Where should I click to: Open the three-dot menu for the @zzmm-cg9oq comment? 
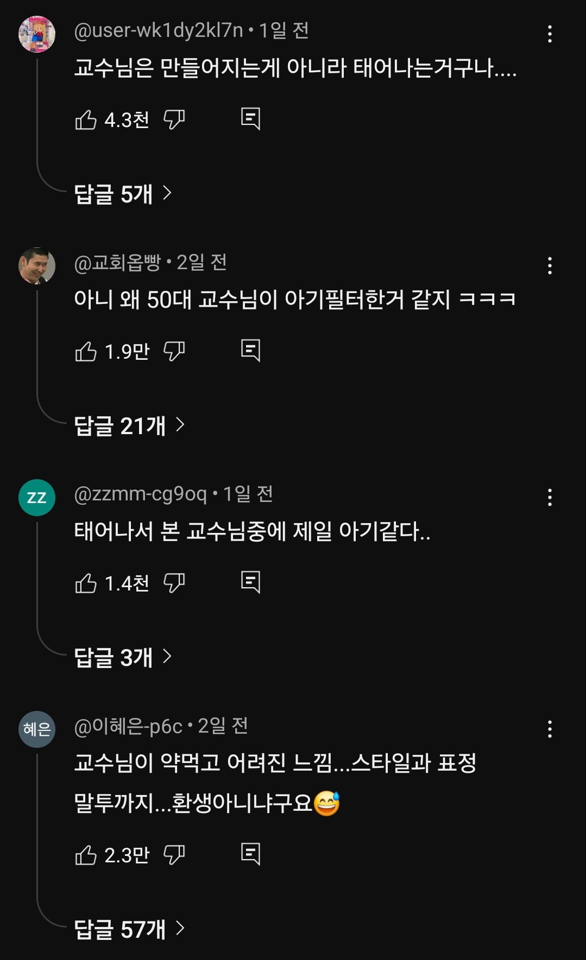pos(550,497)
